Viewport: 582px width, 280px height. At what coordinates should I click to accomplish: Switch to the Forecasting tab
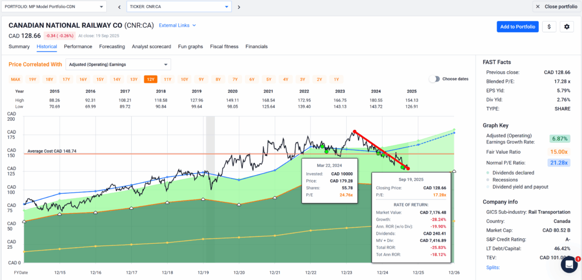coord(112,46)
